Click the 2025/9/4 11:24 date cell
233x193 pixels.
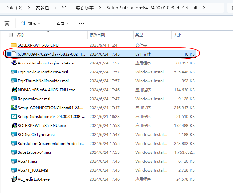[103, 45]
